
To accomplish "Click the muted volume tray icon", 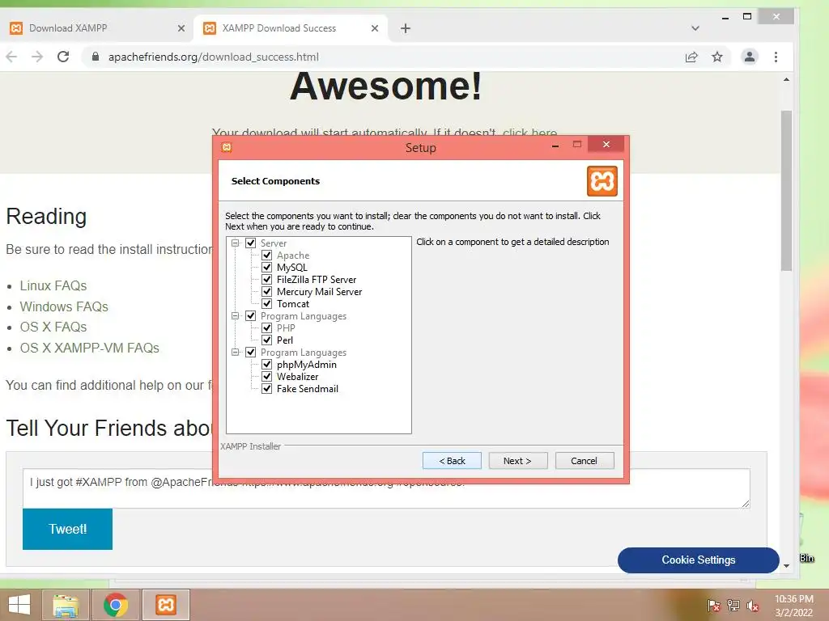I will coord(753,605).
